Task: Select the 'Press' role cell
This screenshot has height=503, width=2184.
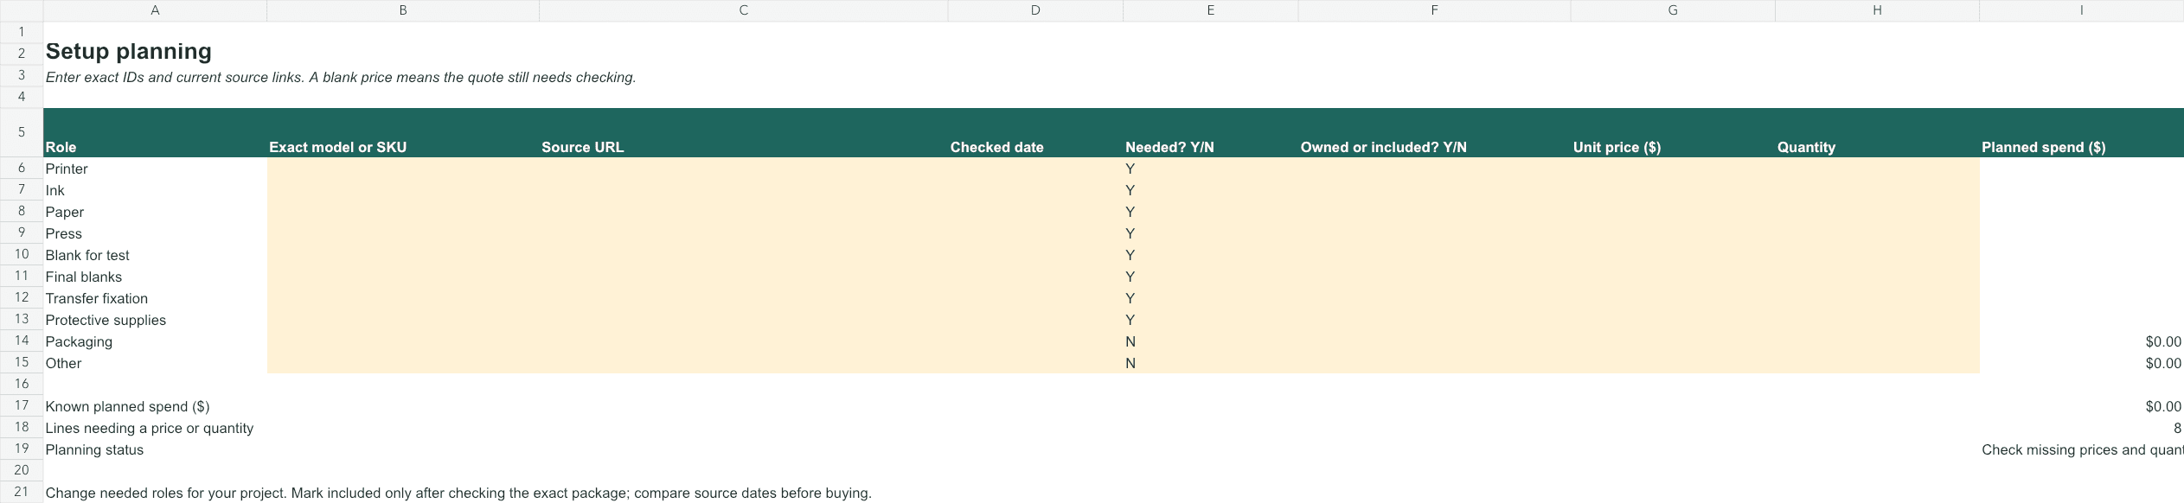Action: click(x=155, y=233)
